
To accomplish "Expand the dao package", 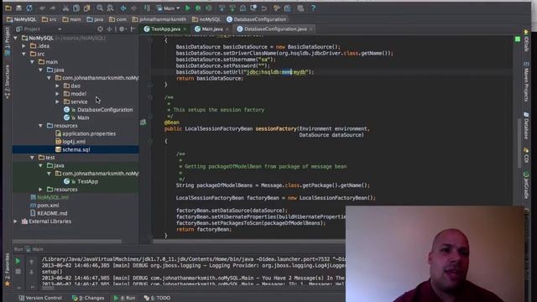I will tap(57, 86).
